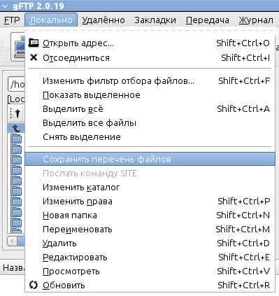Choose Переименовать entry
This screenshot has height=296, width=279.
click(150, 230)
